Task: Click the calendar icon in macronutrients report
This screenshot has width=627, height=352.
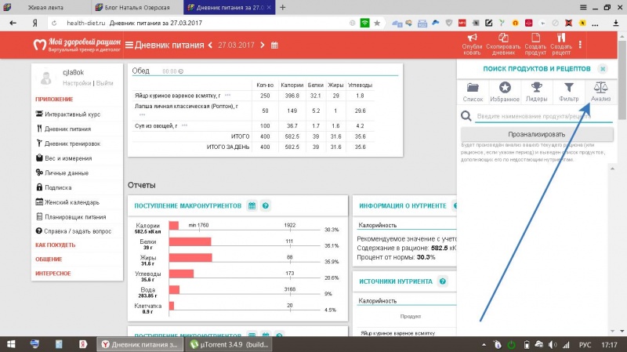Action: pos(252,205)
